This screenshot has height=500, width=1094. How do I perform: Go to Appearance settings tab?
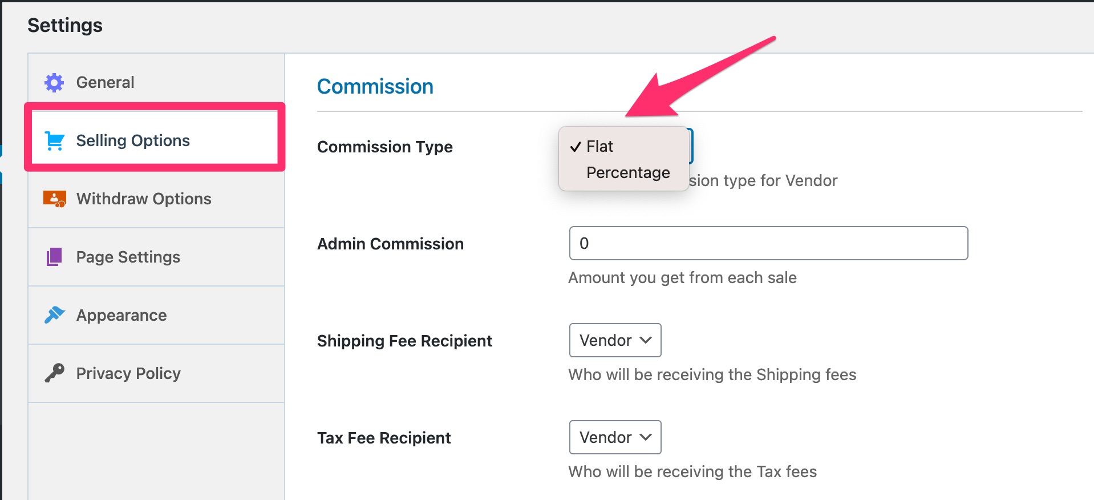tap(121, 316)
